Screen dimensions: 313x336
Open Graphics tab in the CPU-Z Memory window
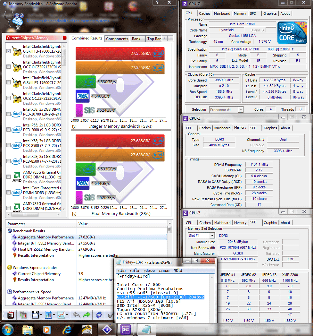(x=270, y=128)
